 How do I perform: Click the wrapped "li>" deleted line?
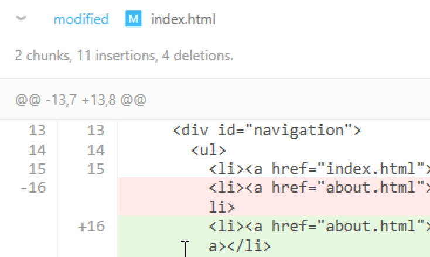pyautogui.click(x=221, y=207)
